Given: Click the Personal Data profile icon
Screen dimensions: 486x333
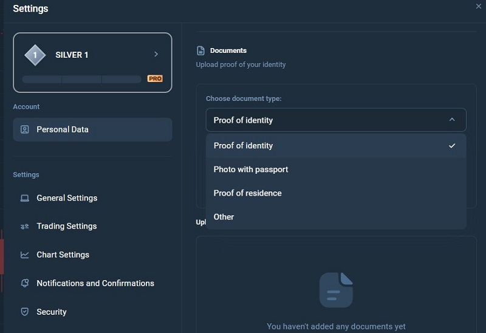Looking at the screenshot, I should click(24, 129).
